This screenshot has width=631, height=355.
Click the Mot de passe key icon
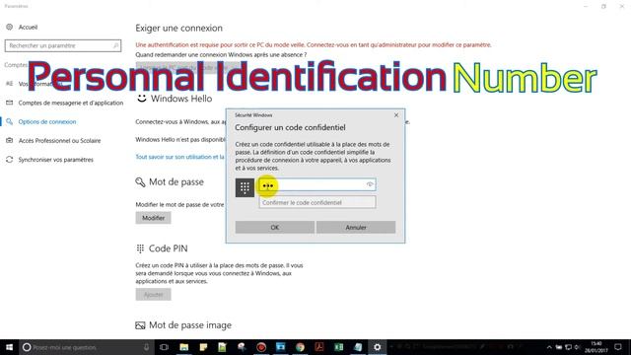click(140, 182)
